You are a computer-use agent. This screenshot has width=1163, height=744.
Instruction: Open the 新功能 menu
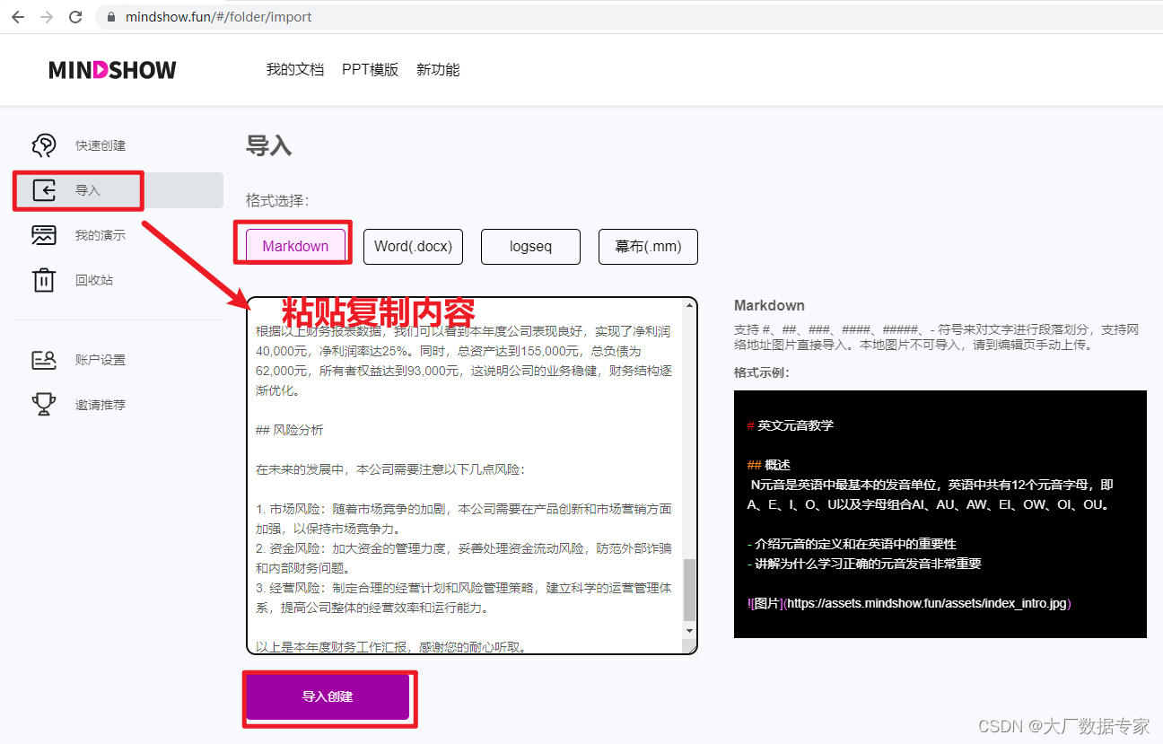pyautogui.click(x=438, y=70)
